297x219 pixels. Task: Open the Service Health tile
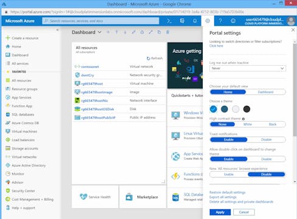(x=95, y=197)
